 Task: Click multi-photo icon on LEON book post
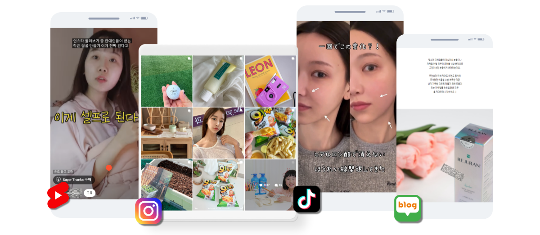[293, 59]
